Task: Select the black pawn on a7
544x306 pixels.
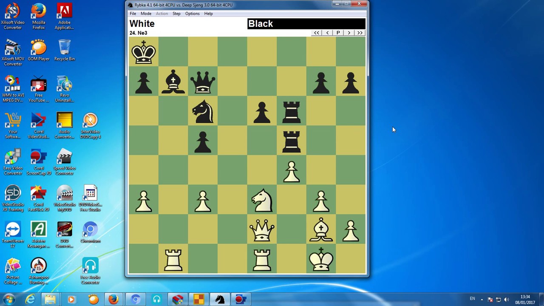Action: 144,82
